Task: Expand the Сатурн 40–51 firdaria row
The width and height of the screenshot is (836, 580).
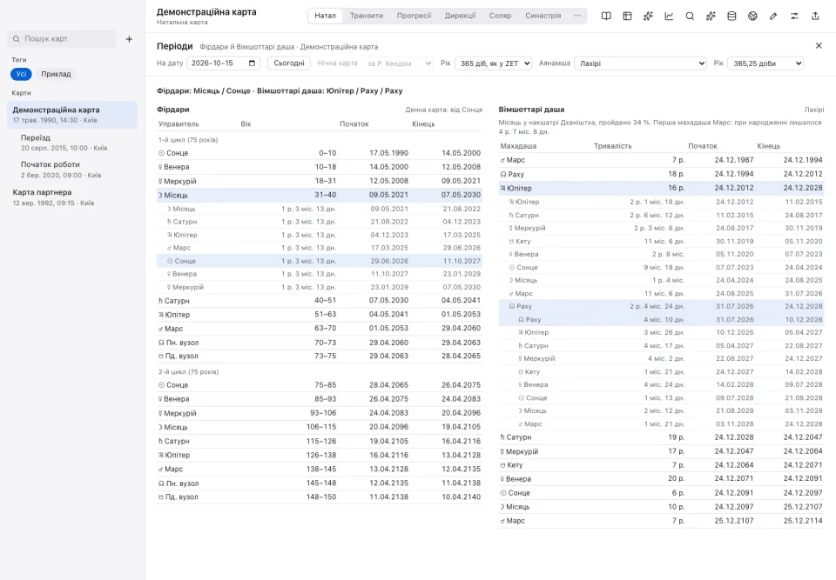Action: pos(320,300)
